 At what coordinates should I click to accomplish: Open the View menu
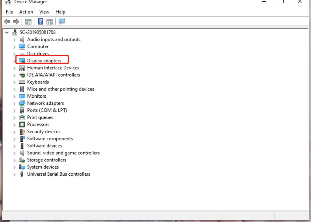coord(44,12)
